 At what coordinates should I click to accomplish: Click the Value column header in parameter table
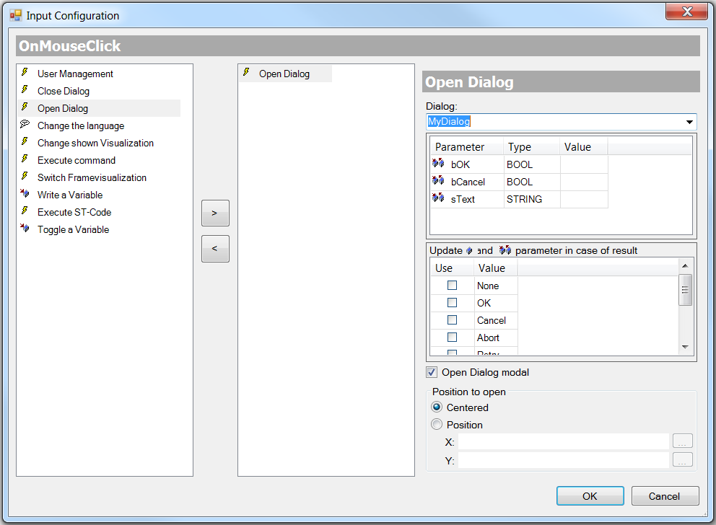coord(584,147)
